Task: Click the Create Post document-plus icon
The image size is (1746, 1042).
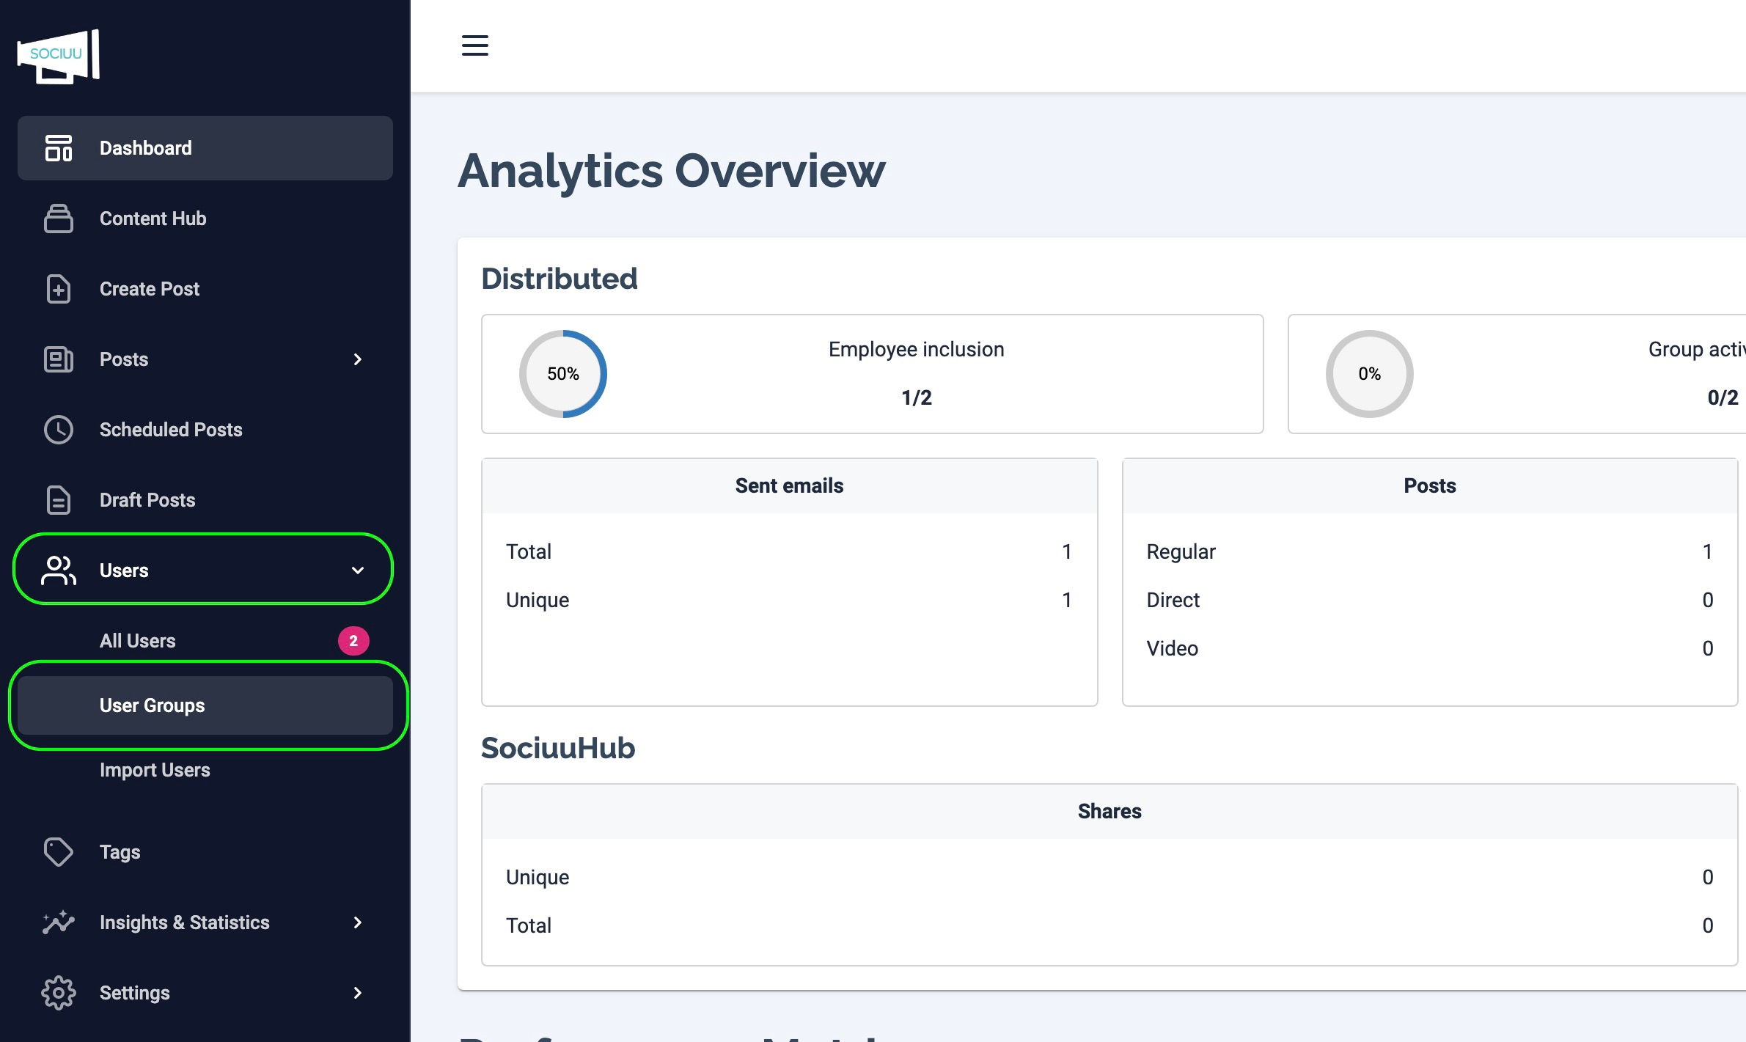Action: (x=59, y=289)
